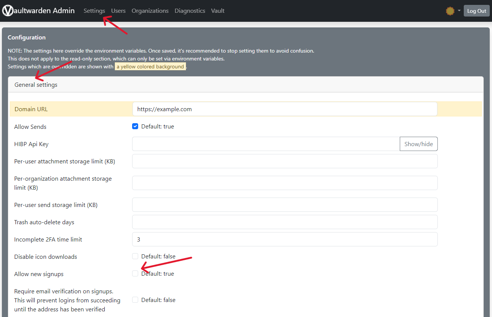Open the Vault link in navbar
Viewport: 492px width, 317px height.
(218, 11)
